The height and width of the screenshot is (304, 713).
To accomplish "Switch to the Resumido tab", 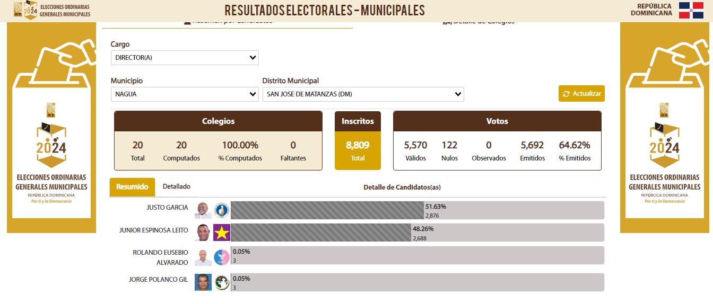I will click(x=132, y=187).
